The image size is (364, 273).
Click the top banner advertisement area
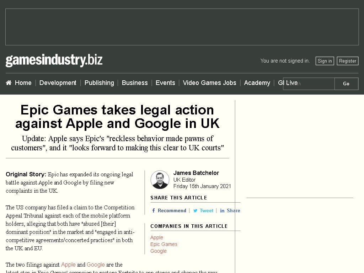(x=182, y=27)
